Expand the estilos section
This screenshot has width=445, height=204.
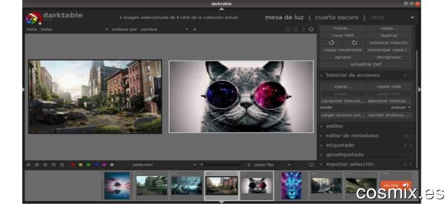click(x=322, y=127)
